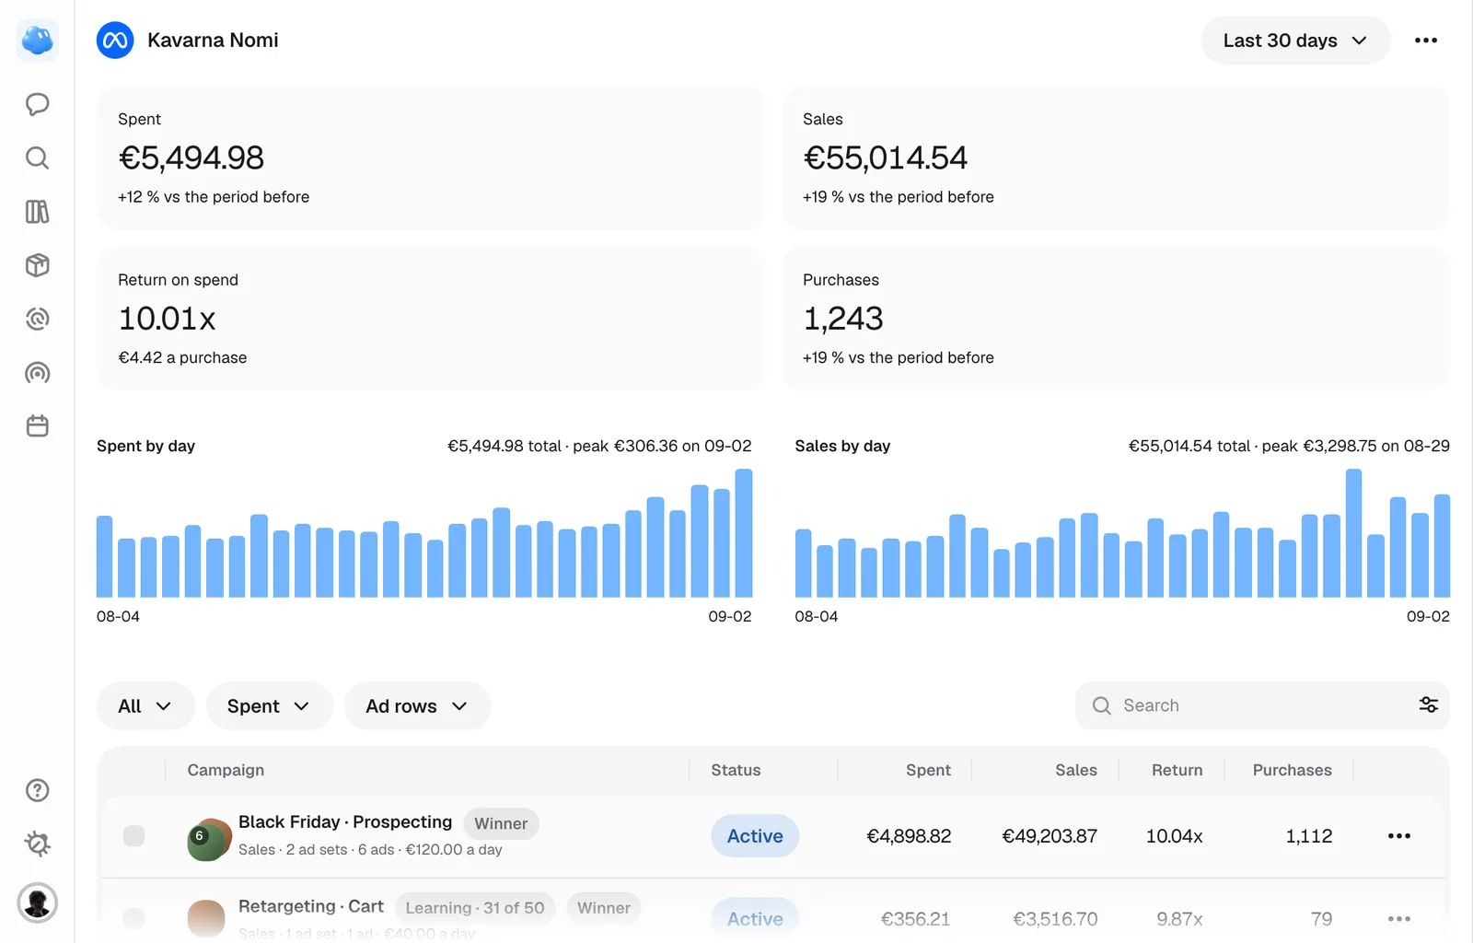1473x943 pixels.
Task: Open the Black Friday Prospecting campaign thumbnail
Action: (x=210, y=840)
